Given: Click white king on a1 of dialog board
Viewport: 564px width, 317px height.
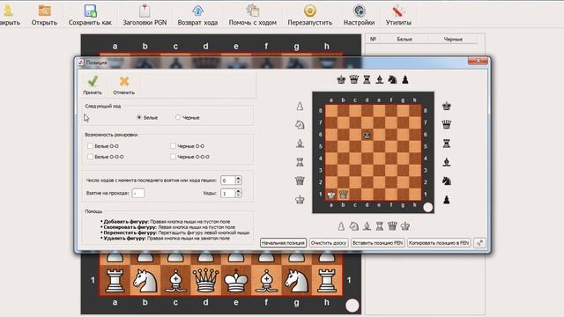Looking at the screenshot, I should coord(331,195).
